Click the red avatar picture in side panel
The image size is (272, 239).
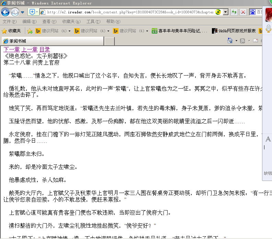pos(269,14)
